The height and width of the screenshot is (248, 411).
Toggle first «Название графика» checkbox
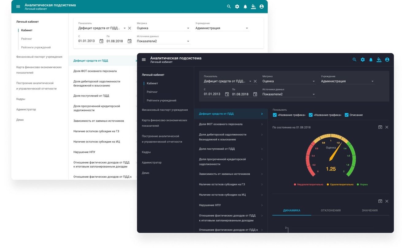tap(275, 115)
